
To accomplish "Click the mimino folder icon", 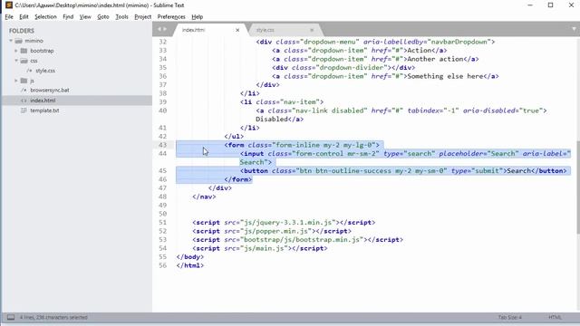I will coord(19,41).
